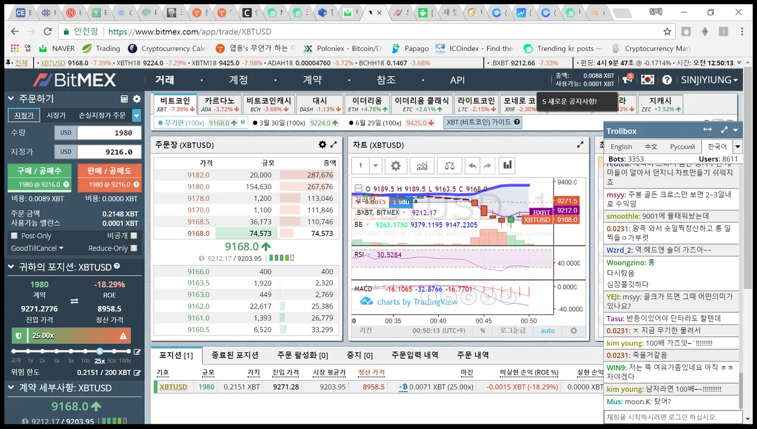This screenshot has width=757, height=429.
Task: Collapse the 계약 세부사항 section
Action: pyautogui.click(x=11, y=388)
